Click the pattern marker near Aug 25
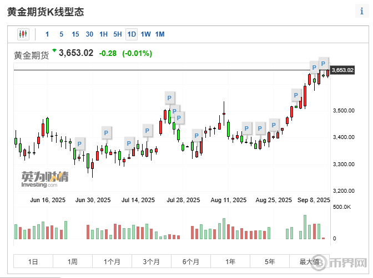This screenshot has height=278, width=373. pyautogui.click(x=274, y=124)
